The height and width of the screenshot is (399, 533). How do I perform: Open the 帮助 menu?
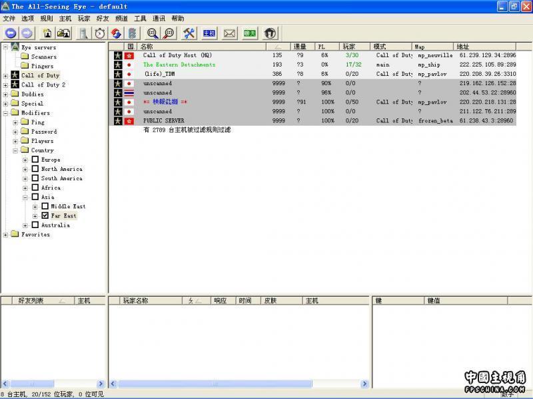tap(178, 19)
